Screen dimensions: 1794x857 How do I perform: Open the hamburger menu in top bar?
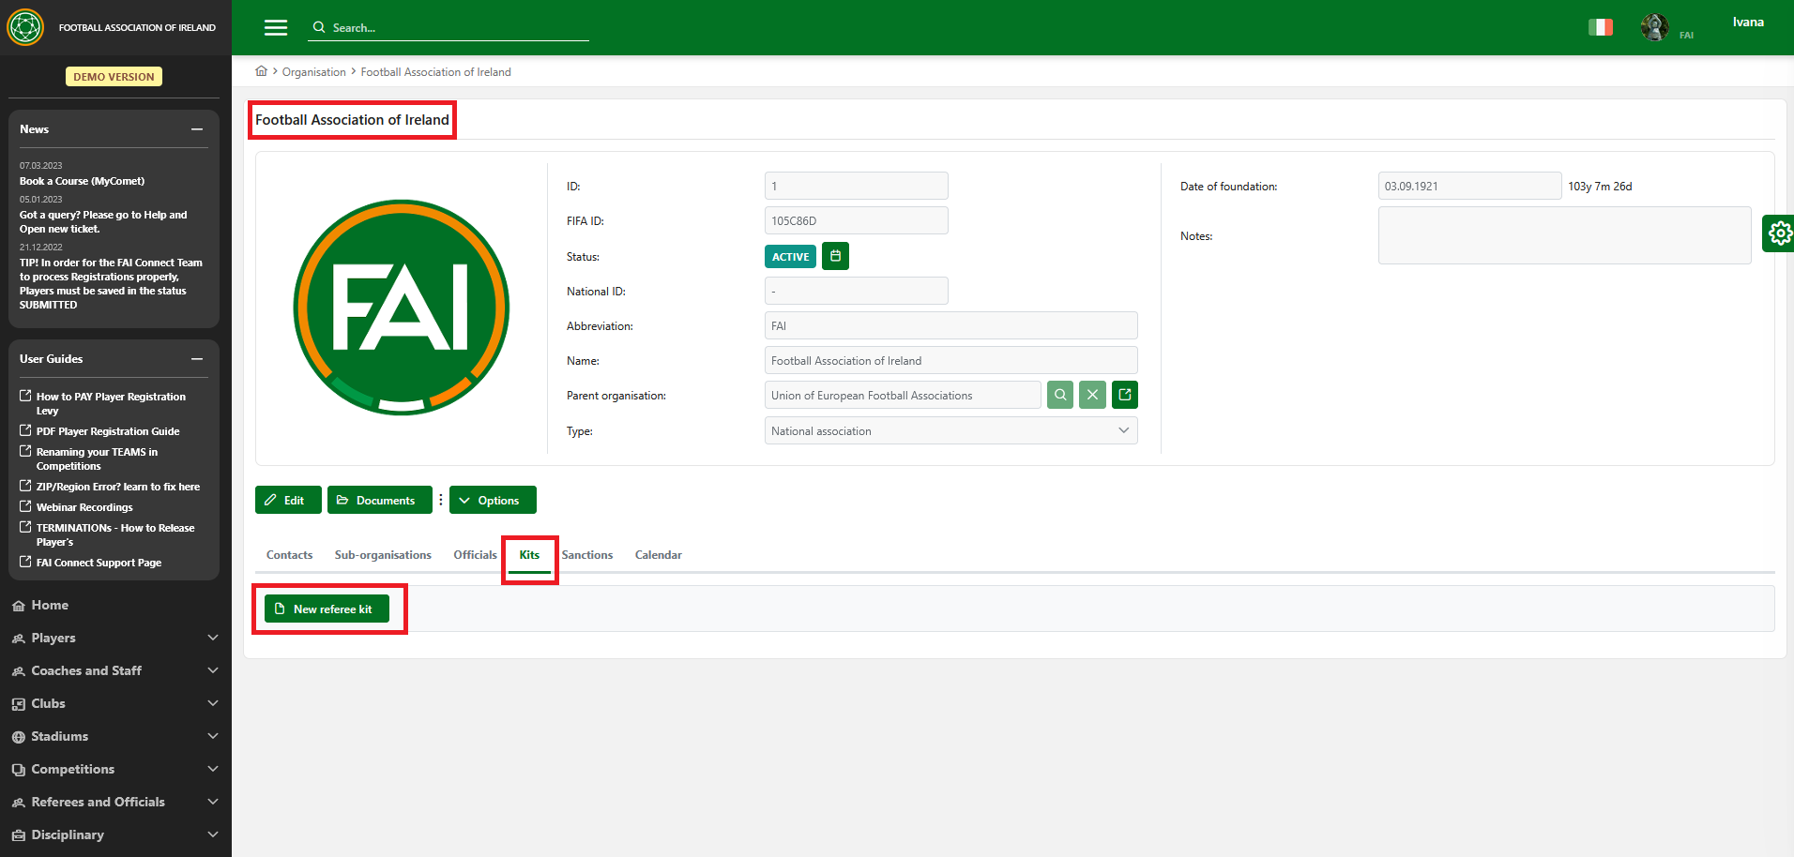click(276, 28)
